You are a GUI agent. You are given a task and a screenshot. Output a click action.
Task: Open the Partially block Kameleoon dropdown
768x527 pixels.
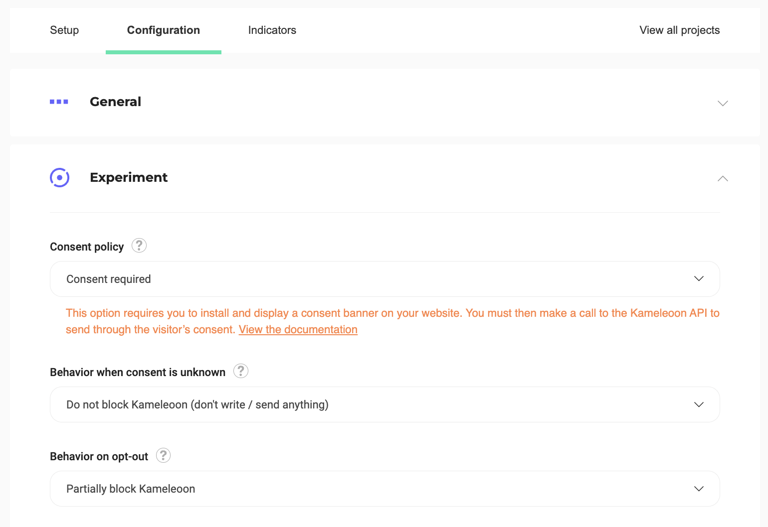pos(349,489)
